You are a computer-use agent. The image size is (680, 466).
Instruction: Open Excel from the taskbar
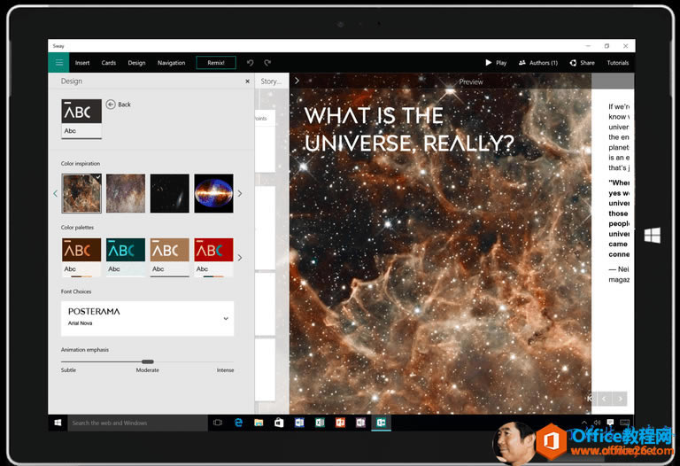320,423
